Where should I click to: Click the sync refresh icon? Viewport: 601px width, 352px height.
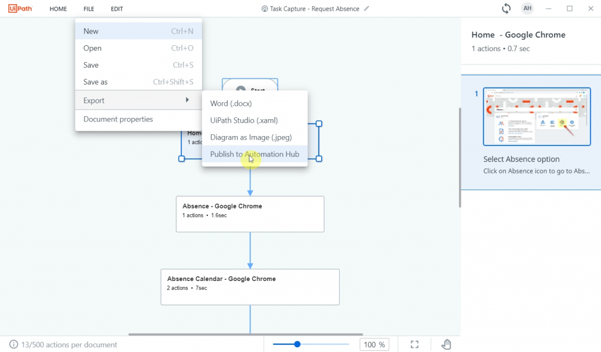506,8
